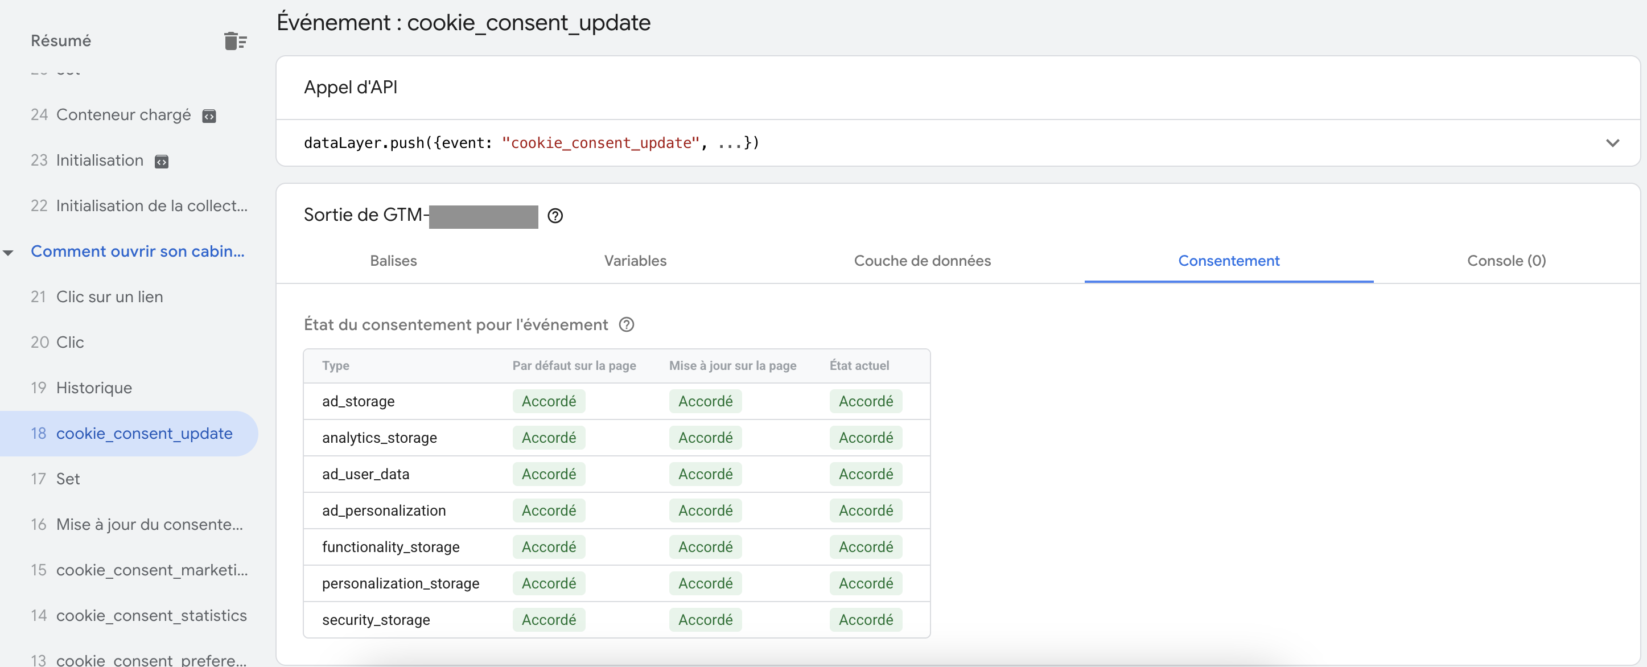
Task: Click code icon beside Initialisation
Action: tap(162, 161)
